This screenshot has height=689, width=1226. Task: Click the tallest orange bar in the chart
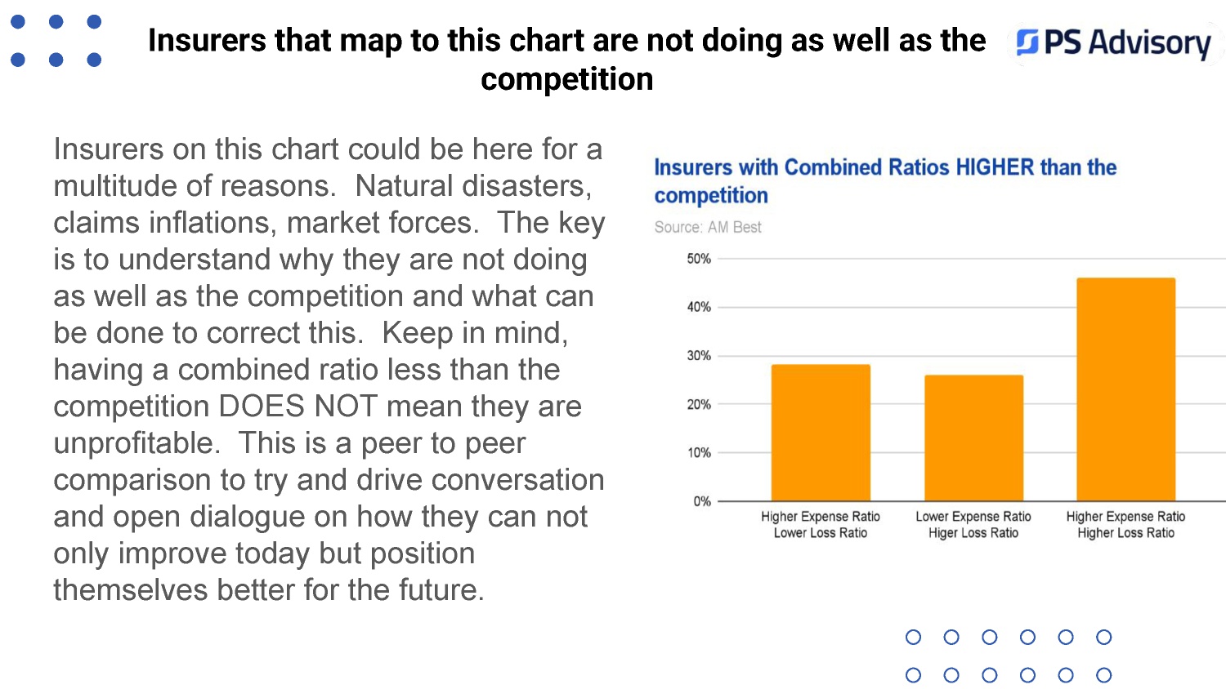coord(1125,389)
